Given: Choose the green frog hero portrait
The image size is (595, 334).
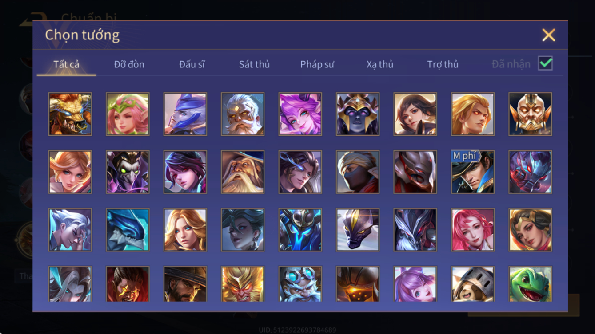Looking at the screenshot, I should click(531, 284).
